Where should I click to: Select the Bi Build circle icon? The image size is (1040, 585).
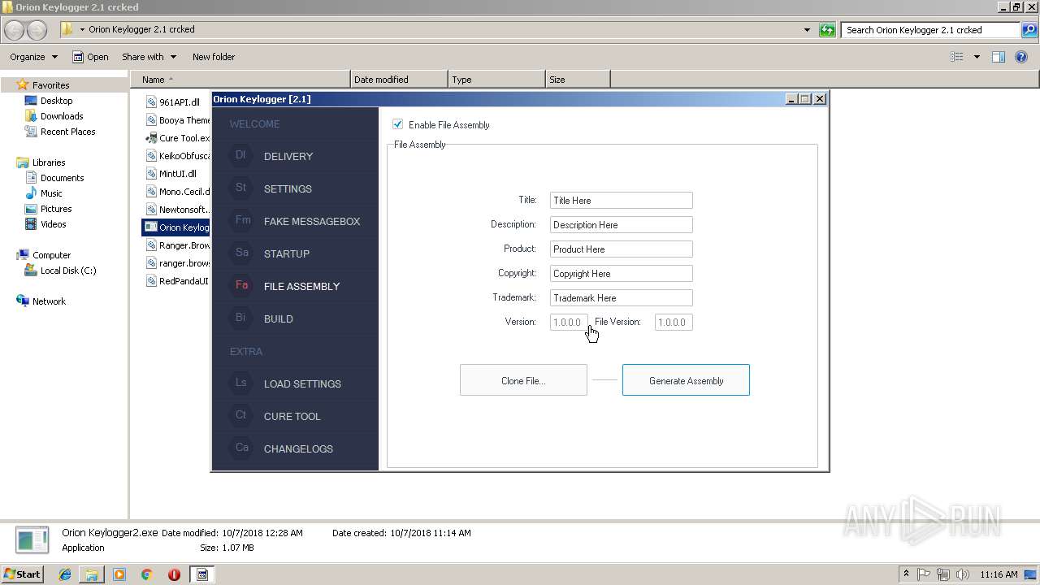241,318
